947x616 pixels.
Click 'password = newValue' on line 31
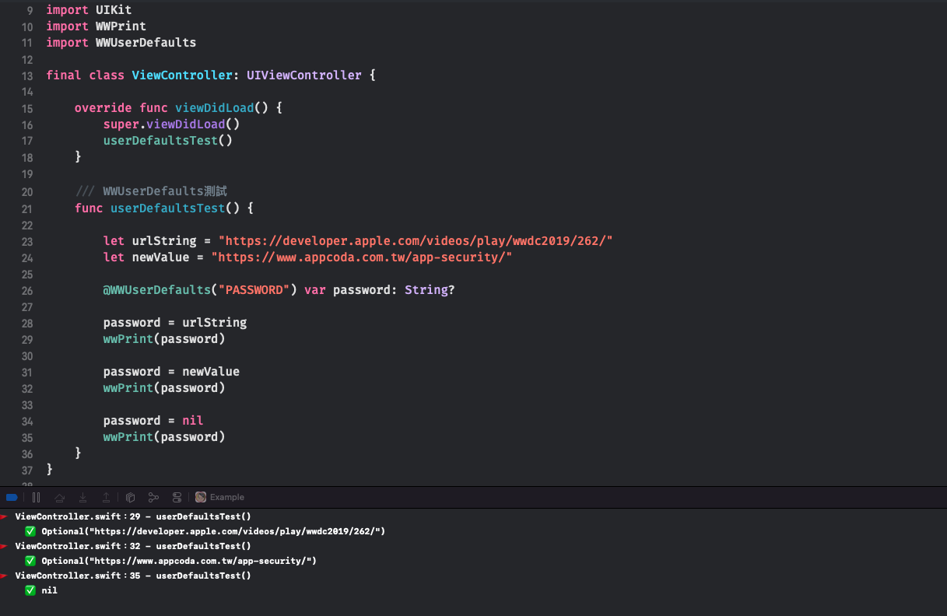(x=171, y=372)
